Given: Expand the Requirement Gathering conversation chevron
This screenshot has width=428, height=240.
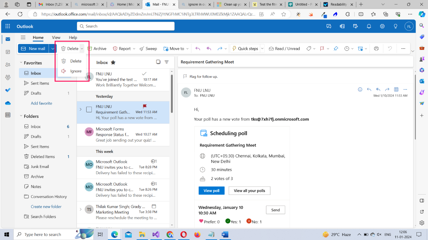Looking at the screenshot, I should (x=81, y=109).
